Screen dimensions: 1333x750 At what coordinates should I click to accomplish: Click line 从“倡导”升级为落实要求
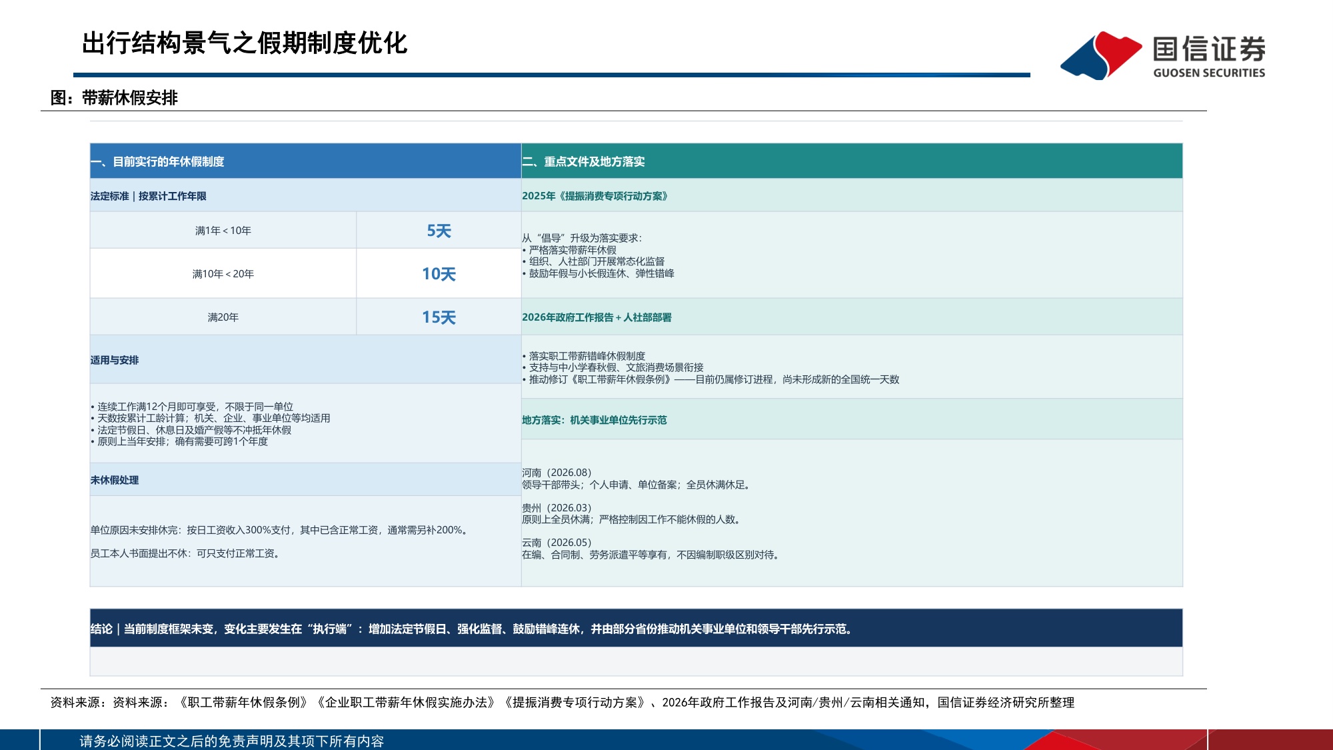582,238
